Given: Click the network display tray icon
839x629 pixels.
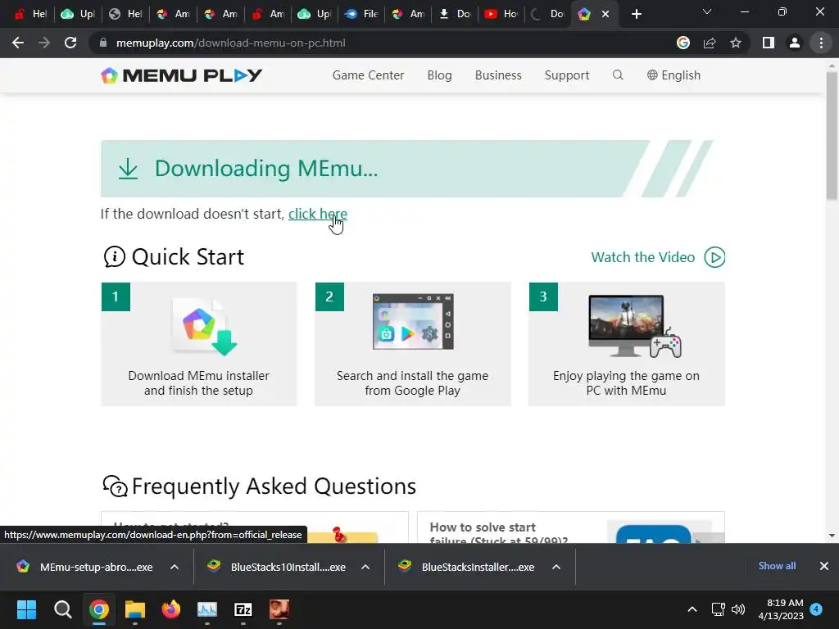Looking at the screenshot, I should (718, 609).
